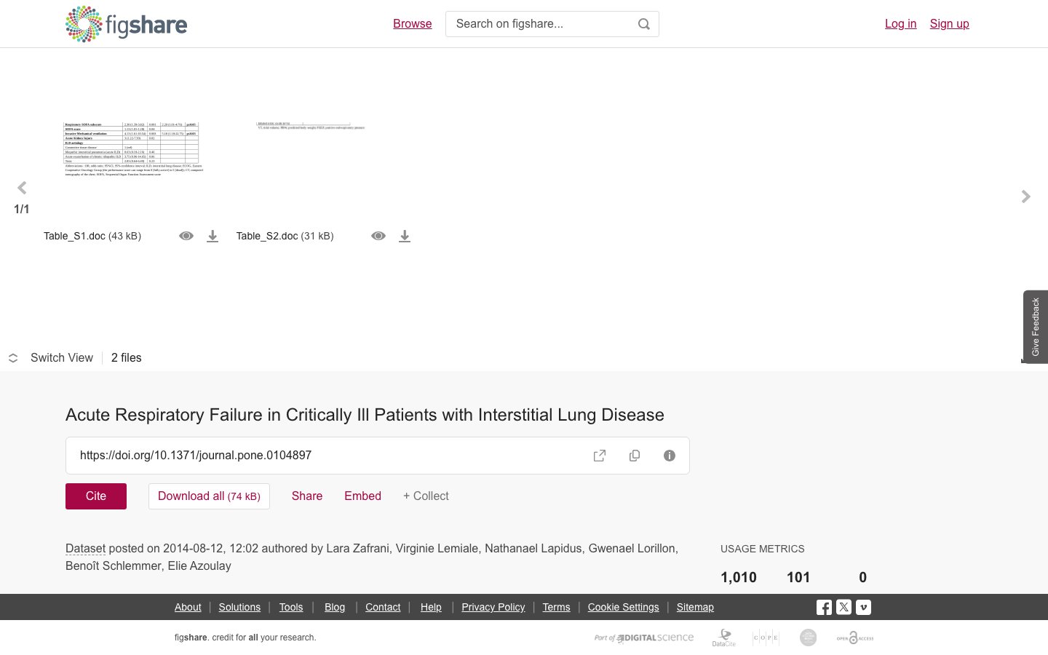This screenshot has height=655, width=1048.
Task: Open figshare Vimeo icon
Action: pos(863,607)
